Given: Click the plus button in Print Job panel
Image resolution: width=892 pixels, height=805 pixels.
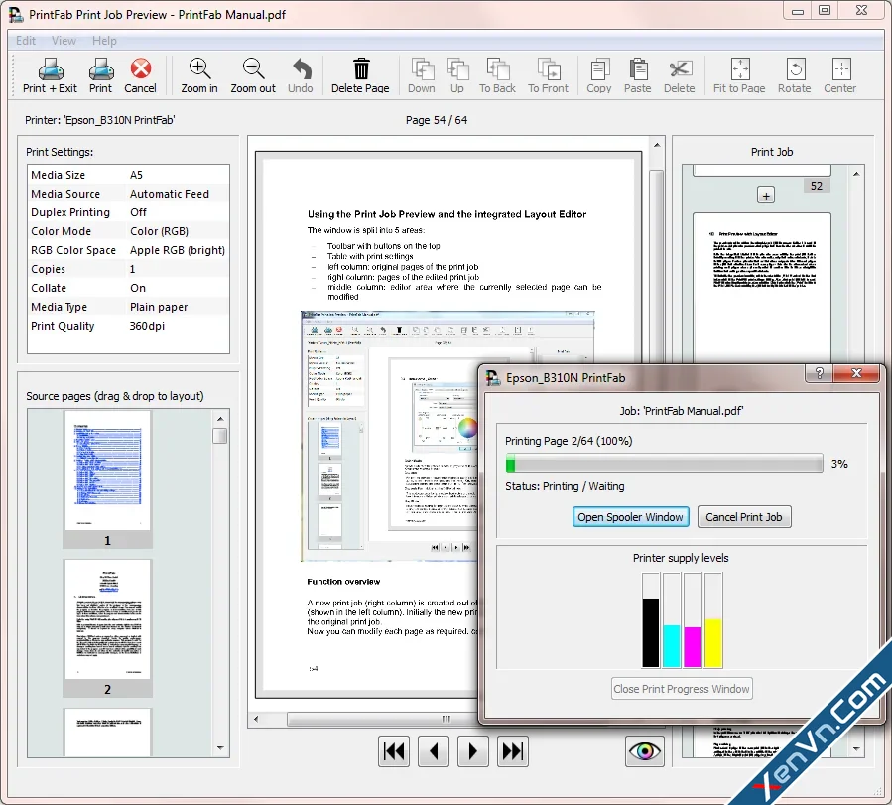Looking at the screenshot, I should pos(766,196).
